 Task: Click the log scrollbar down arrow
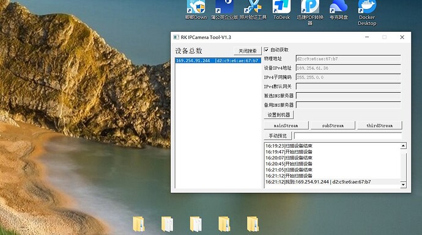pos(403,184)
